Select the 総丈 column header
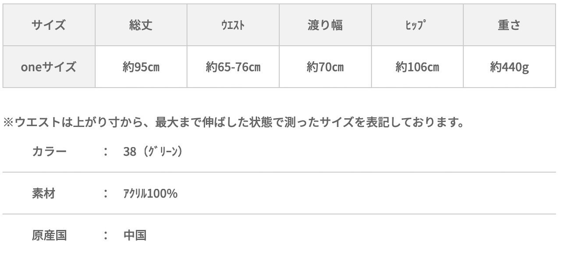561x263 pixels. click(141, 25)
